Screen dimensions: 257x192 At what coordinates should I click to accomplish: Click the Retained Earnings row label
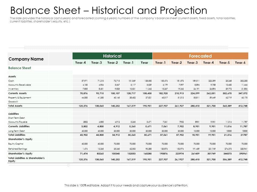click(x=17, y=149)
